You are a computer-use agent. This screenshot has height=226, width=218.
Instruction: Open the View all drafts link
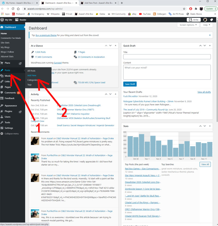(x=204, y=92)
